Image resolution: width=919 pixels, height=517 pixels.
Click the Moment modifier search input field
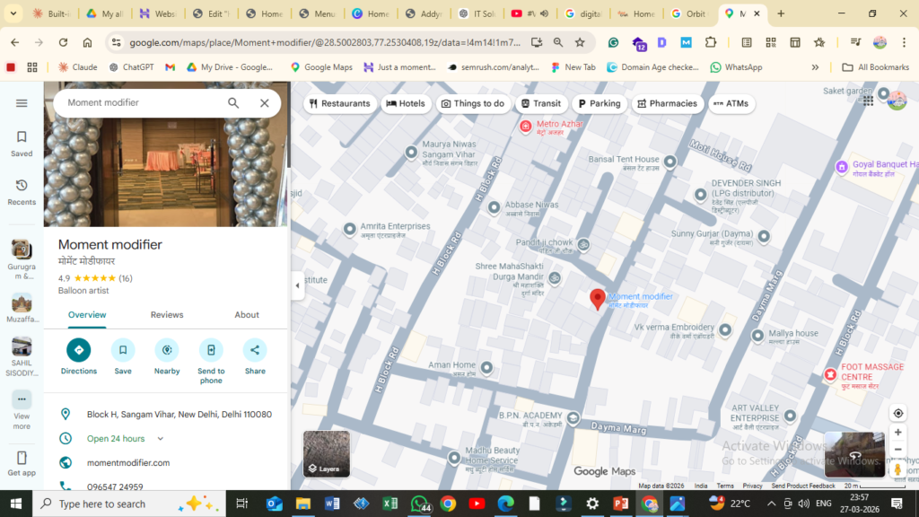click(x=139, y=103)
